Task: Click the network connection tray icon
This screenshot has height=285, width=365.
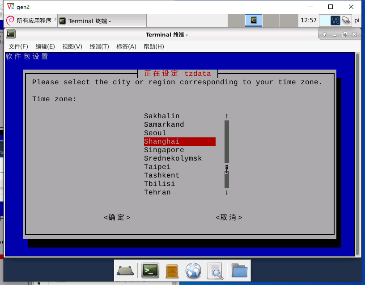Action: click(346, 21)
